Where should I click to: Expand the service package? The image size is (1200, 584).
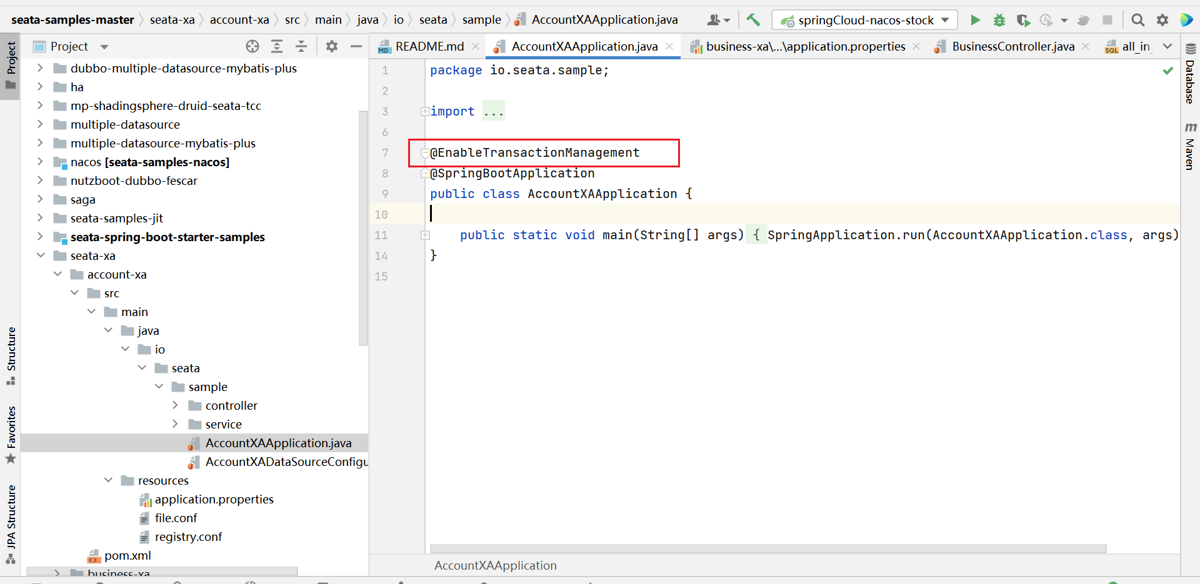click(x=175, y=424)
